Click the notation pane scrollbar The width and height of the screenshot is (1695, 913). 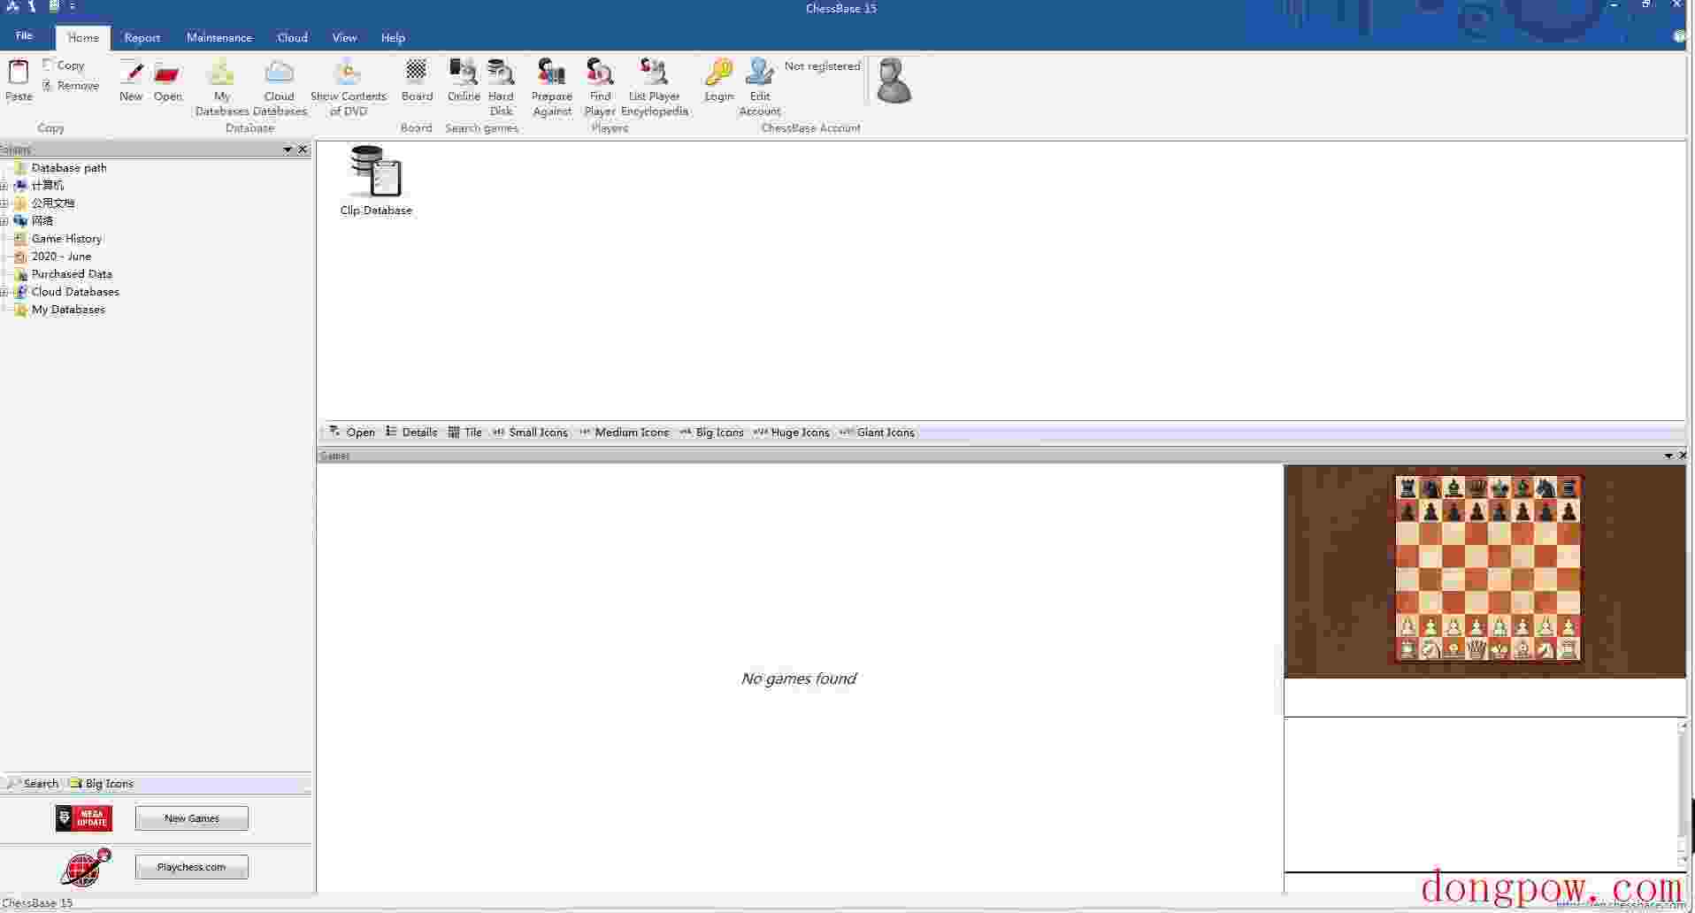[1683, 794]
